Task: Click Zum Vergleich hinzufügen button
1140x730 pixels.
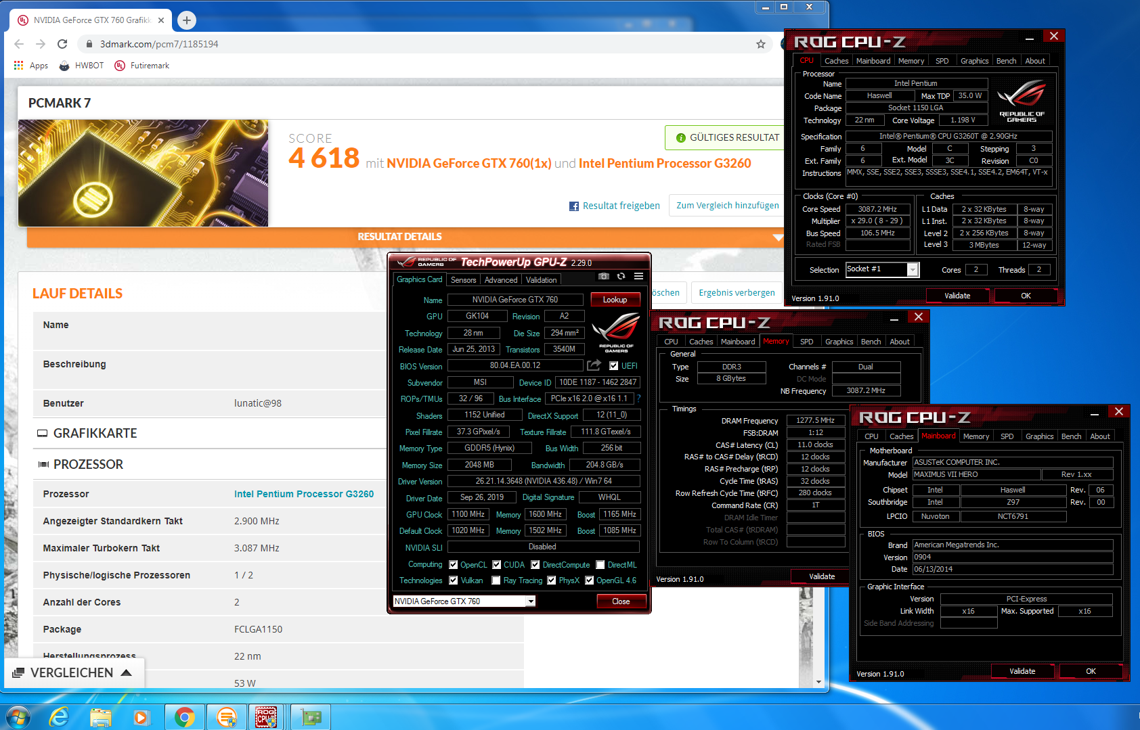Action: point(728,206)
